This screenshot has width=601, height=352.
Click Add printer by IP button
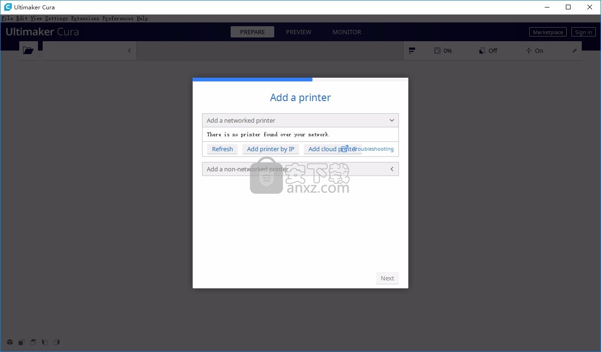point(270,149)
